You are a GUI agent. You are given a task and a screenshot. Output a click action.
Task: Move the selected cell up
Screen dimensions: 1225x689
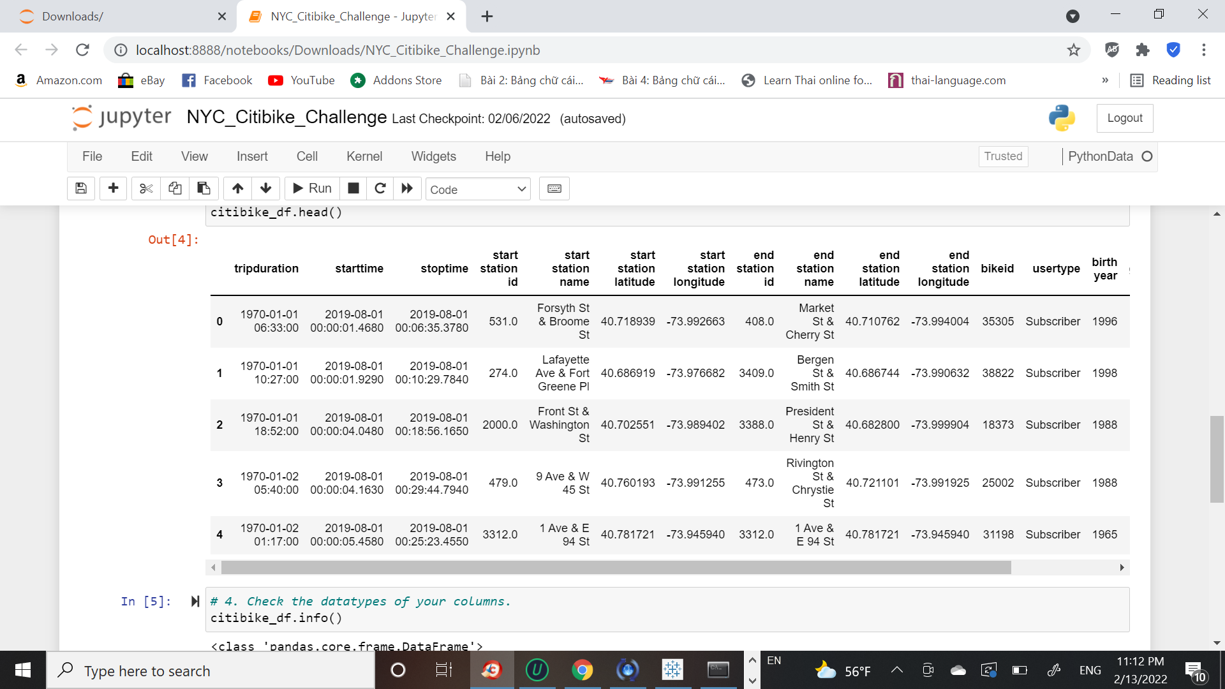point(237,189)
